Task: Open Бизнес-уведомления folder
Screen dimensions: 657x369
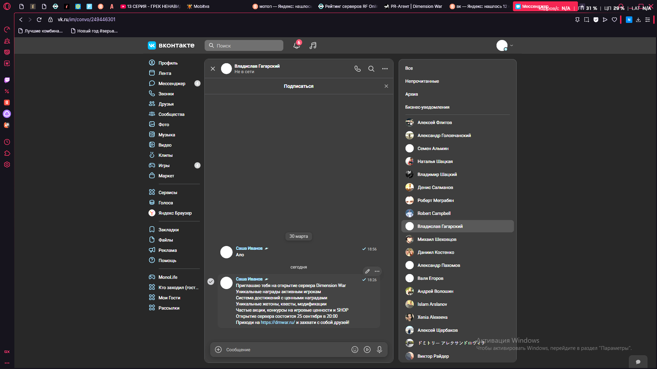Action: coord(427,107)
